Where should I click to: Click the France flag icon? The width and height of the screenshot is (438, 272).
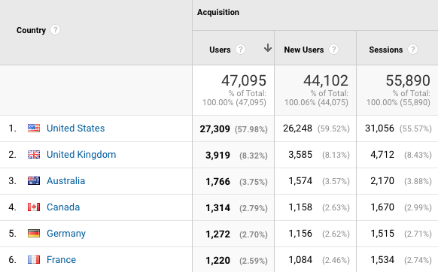34,260
